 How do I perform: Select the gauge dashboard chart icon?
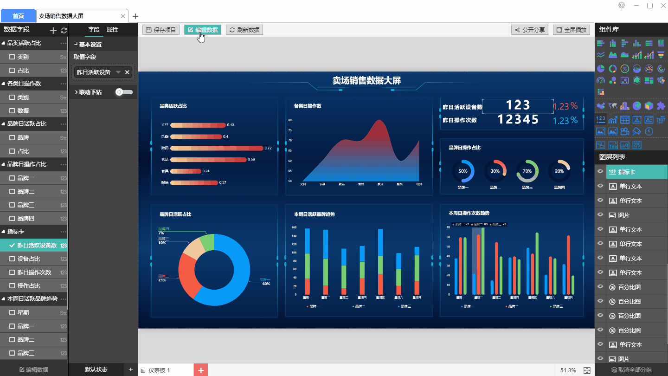pyautogui.click(x=601, y=80)
